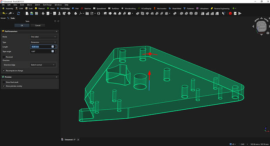The width and height of the screenshot is (270, 146).
Task: Create a new document with the blank page icon
Action: (27, 13)
